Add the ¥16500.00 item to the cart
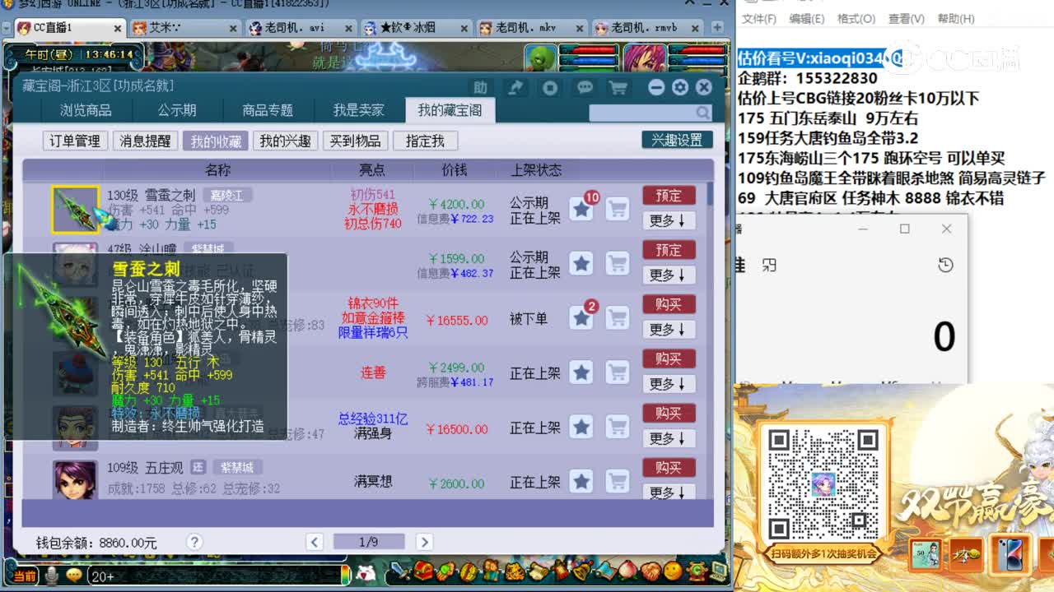 pyautogui.click(x=618, y=428)
